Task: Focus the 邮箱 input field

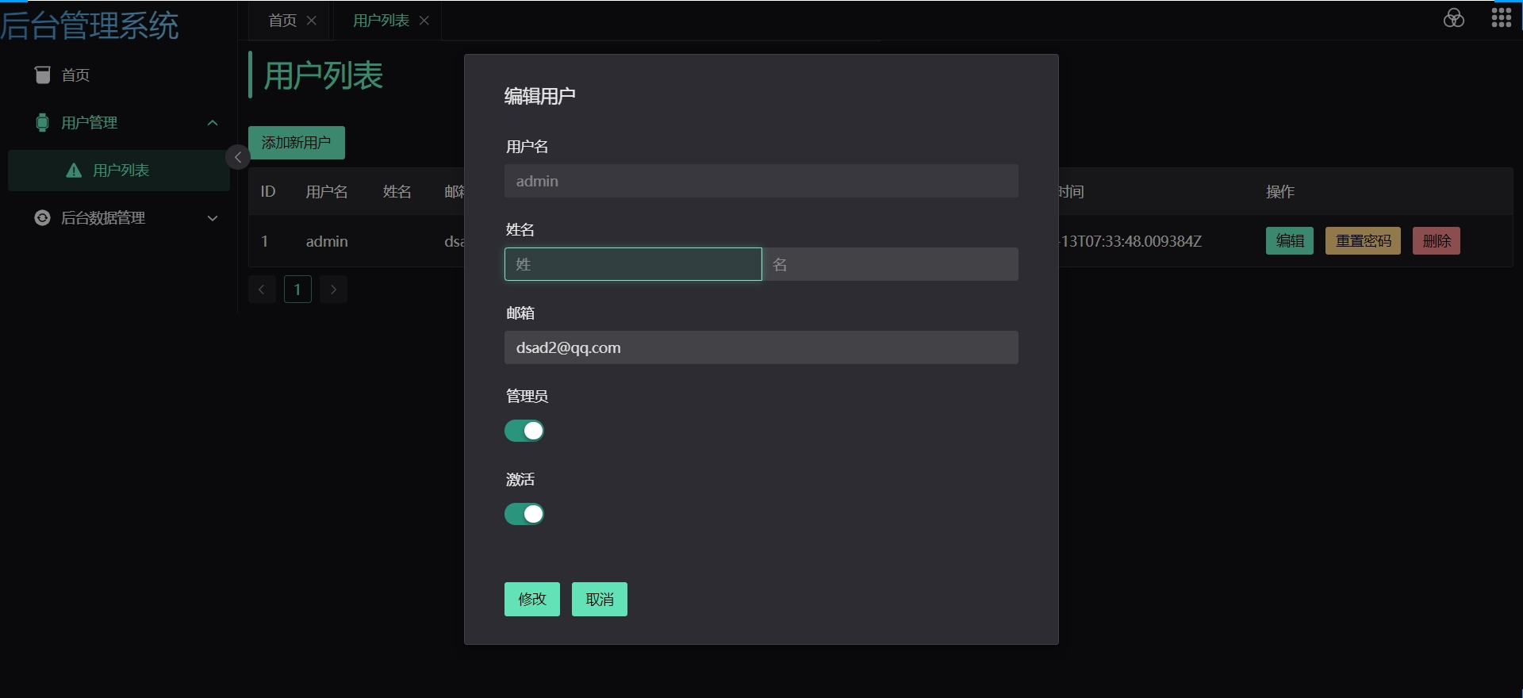Action: point(761,347)
